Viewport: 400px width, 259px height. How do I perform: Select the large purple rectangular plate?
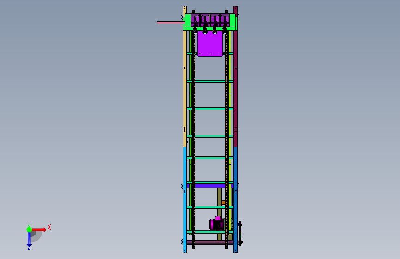pos(210,44)
